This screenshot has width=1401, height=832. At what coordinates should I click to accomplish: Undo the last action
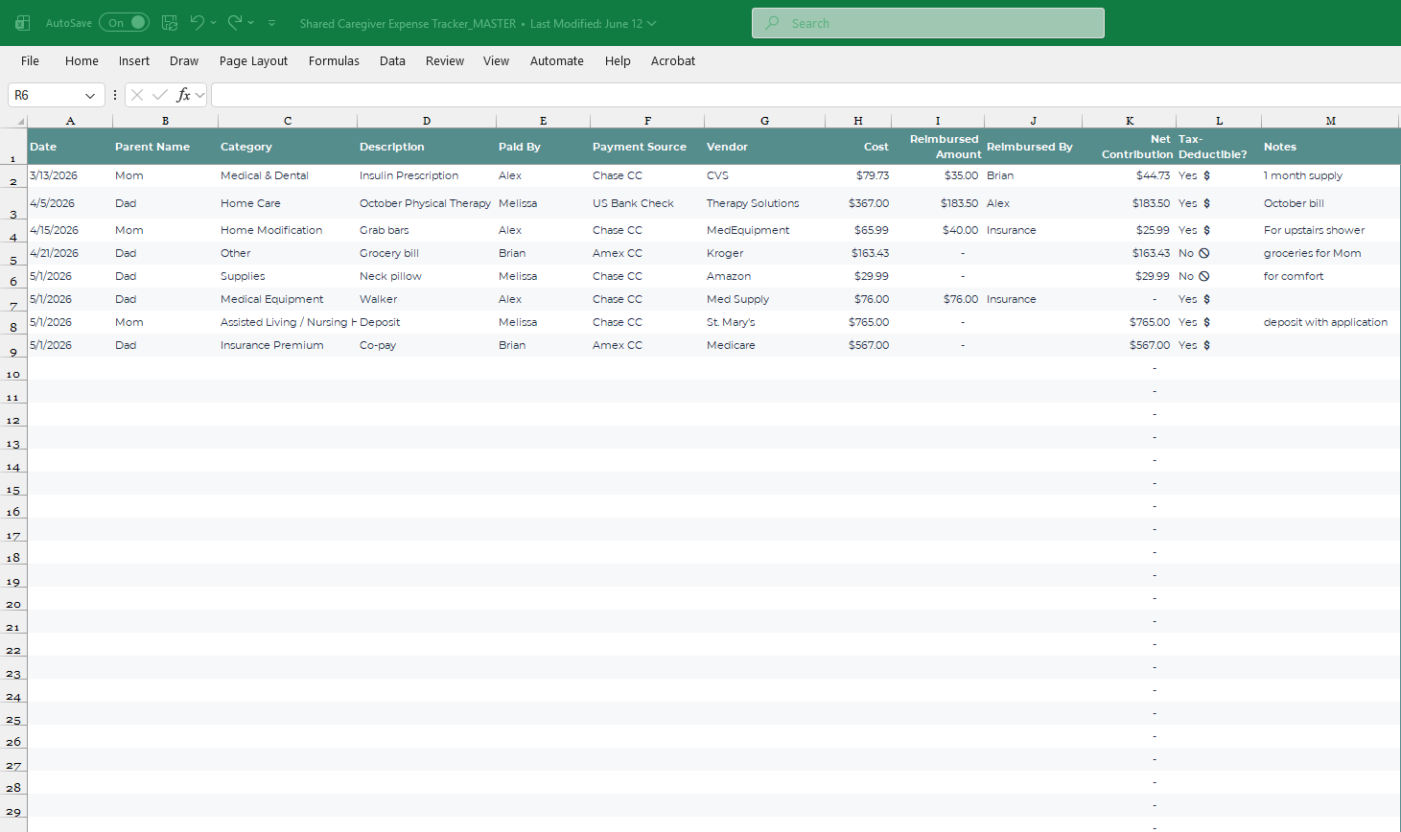point(198,22)
